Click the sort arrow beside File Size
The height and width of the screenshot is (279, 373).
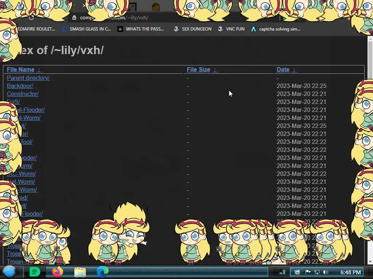coord(215,70)
